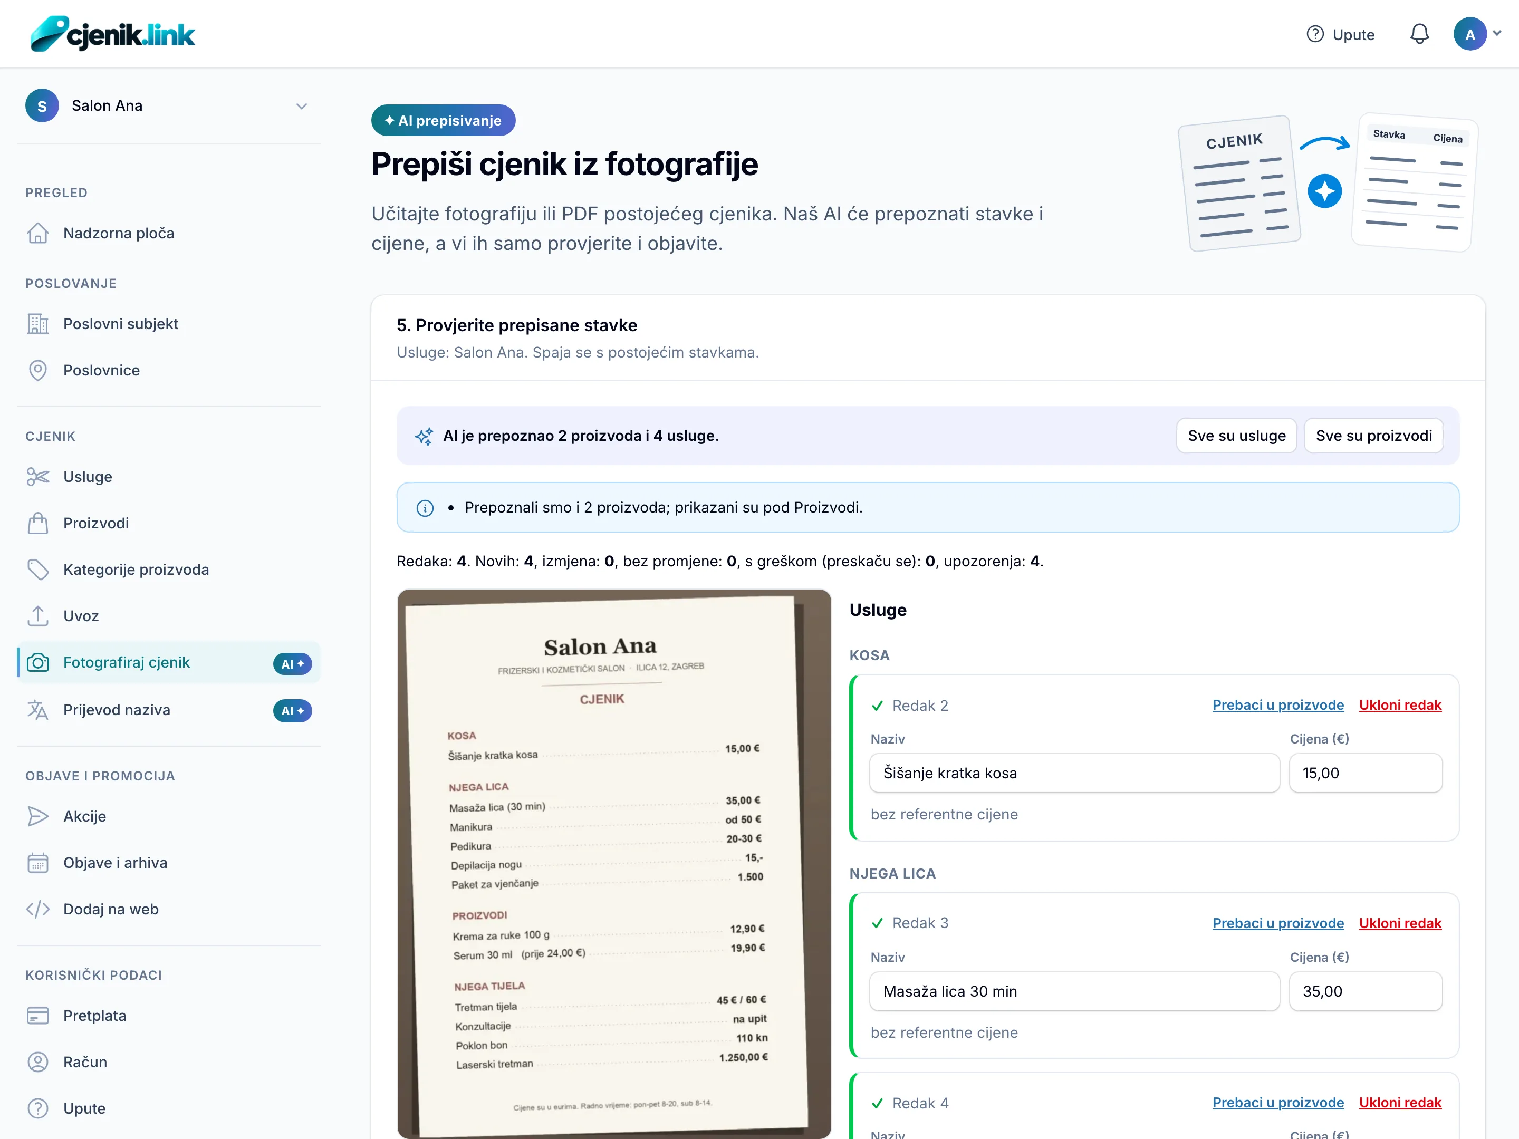The width and height of the screenshot is (1519, 1139).
Task: Click the Račun person icon
Action: click(x=38, y=1062)
